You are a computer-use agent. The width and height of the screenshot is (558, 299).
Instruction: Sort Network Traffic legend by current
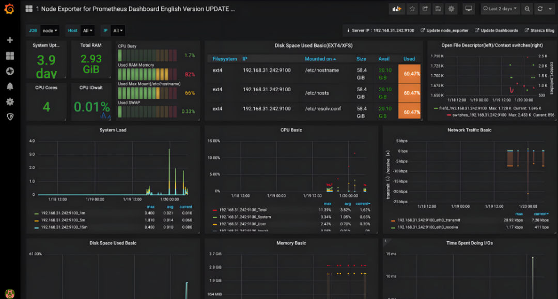pos(541,214)
